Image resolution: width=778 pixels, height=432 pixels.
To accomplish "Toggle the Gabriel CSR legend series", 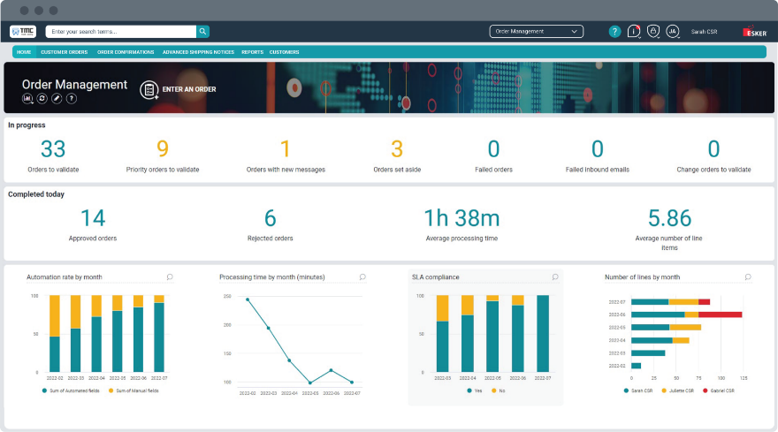I will tap(720, 390).
